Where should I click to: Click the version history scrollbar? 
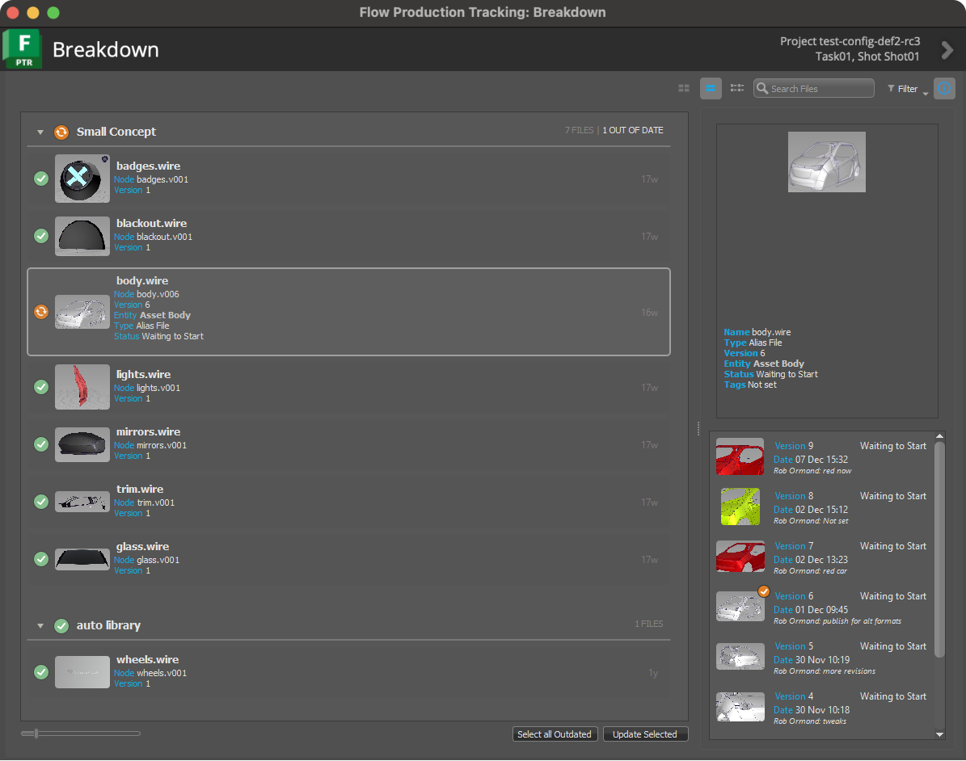[939, 550]
